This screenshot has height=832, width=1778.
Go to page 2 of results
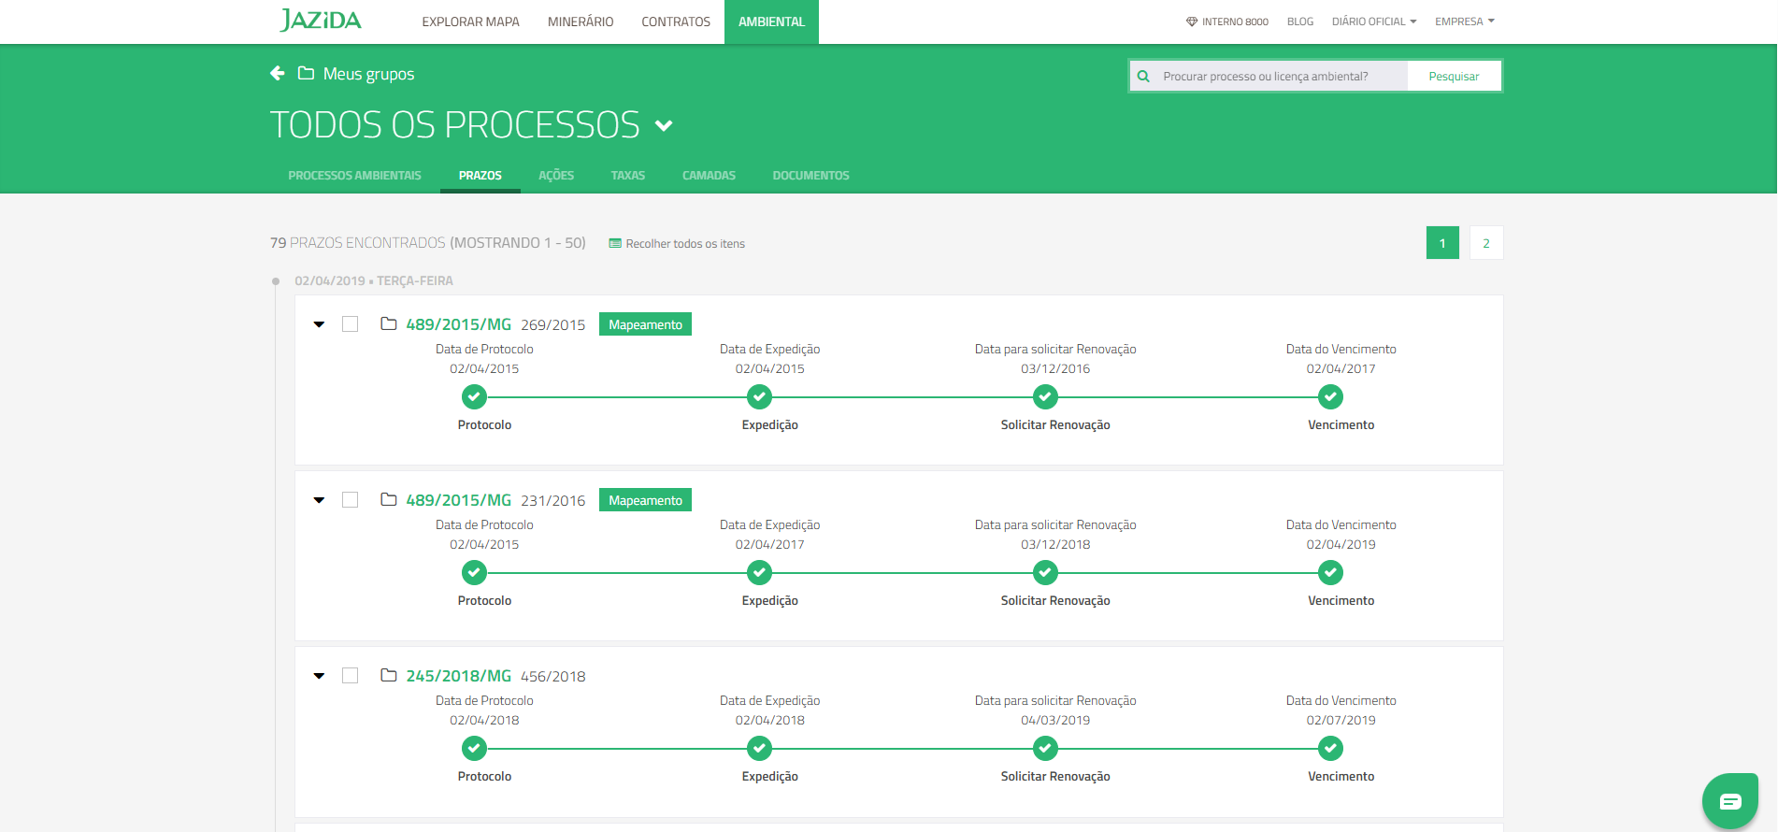pyautogui.click(x=1485, y=243)
